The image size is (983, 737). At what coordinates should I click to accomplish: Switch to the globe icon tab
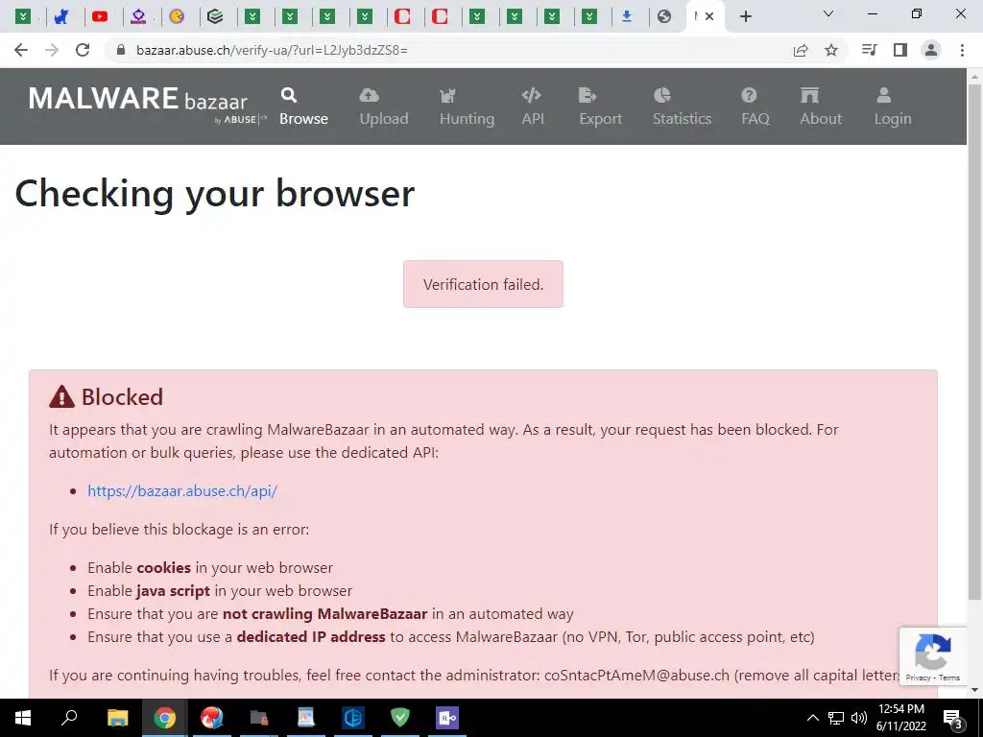(x=664, y=16)
